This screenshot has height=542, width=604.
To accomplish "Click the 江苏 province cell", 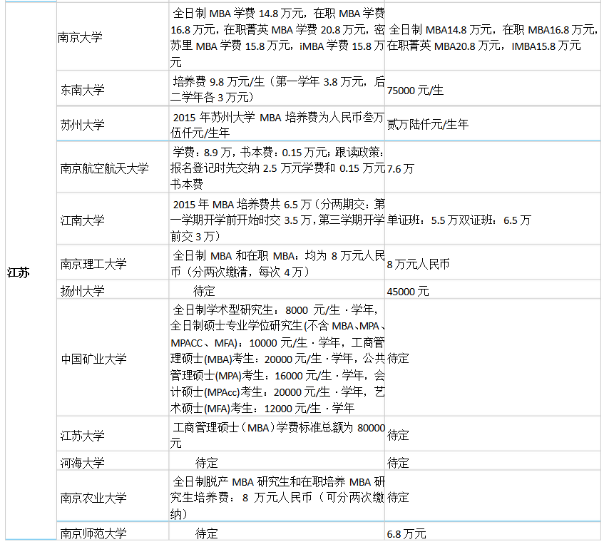I will tap(31, 271).
